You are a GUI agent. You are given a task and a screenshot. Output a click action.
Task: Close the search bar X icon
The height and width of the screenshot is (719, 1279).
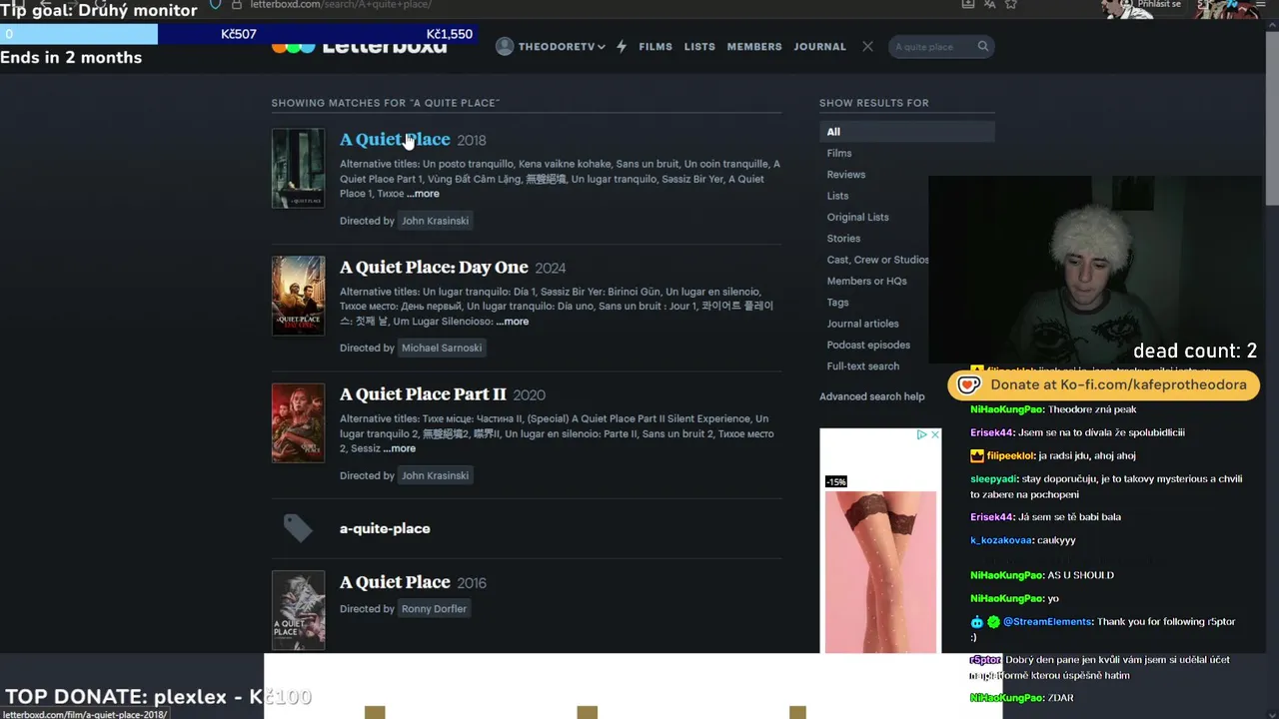click(867, 47)
